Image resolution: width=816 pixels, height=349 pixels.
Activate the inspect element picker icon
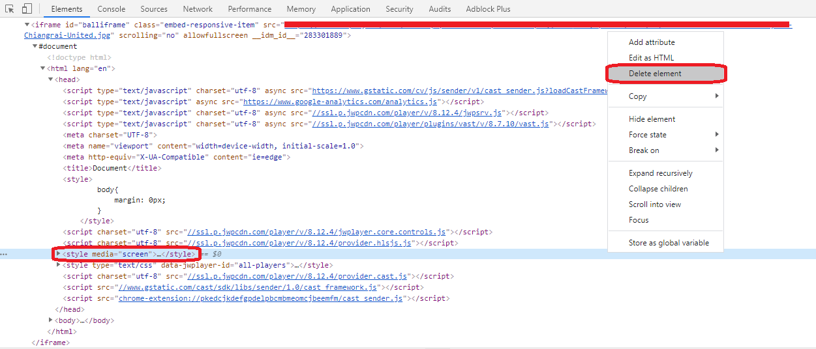pyautogui.click(x=10, y=9)
